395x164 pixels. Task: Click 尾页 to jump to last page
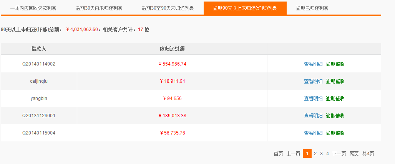tap(354, 154)
